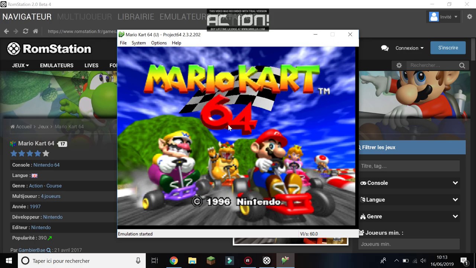Expand Console filter section
The image size is (476, 268).
click(x=409, y=183)
